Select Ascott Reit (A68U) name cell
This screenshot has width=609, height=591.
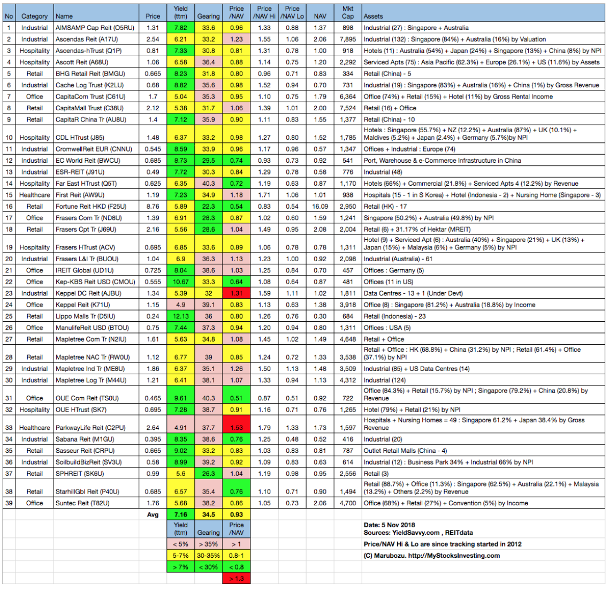[x=96, y=62]
